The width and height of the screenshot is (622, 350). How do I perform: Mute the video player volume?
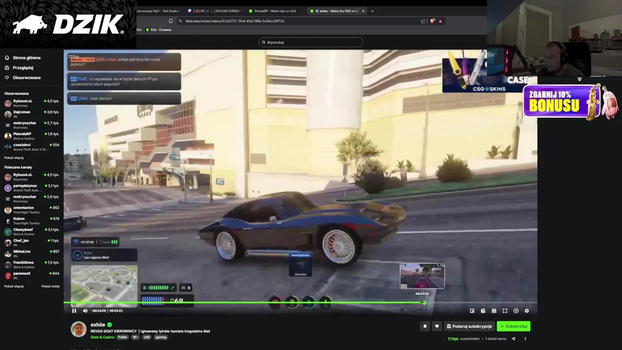click(x=85, y=311)
